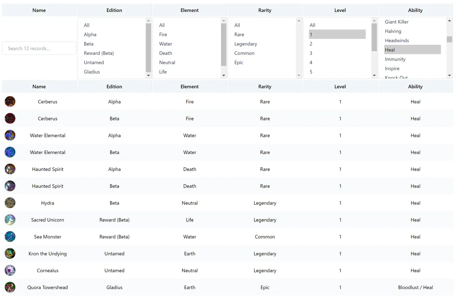456x297 pixels.
Task: Click the Bloodlust / Heal ability cell
Action: [x=415, y=287]
